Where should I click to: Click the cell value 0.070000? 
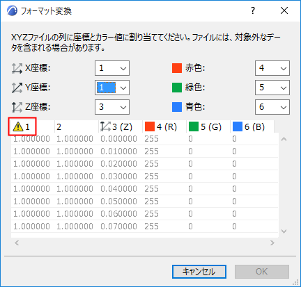point(118,227)
